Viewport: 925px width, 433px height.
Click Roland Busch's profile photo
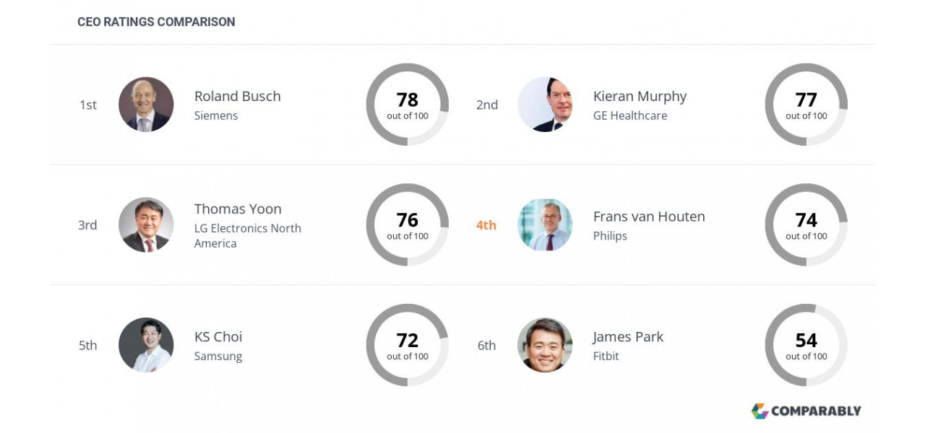tap(146, 105)
